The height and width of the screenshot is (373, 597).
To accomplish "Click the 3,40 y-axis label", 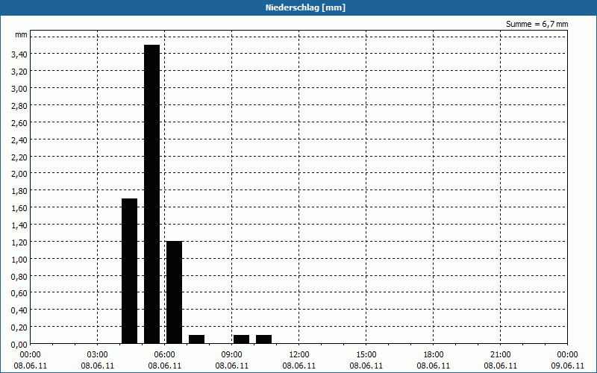I will 19,54.
